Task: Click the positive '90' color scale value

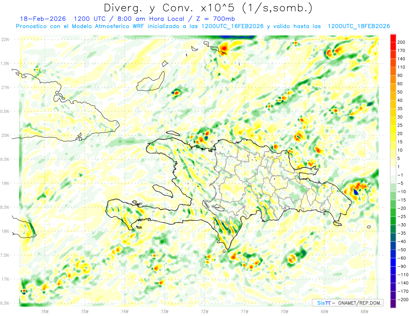Action: click(400, 76)
